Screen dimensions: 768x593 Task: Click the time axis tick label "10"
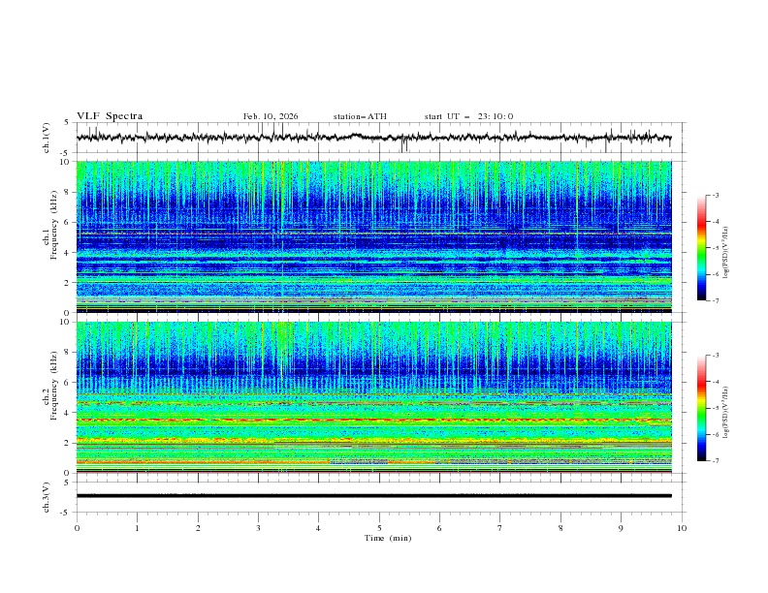pyautogui.click(x=682, y=528)
